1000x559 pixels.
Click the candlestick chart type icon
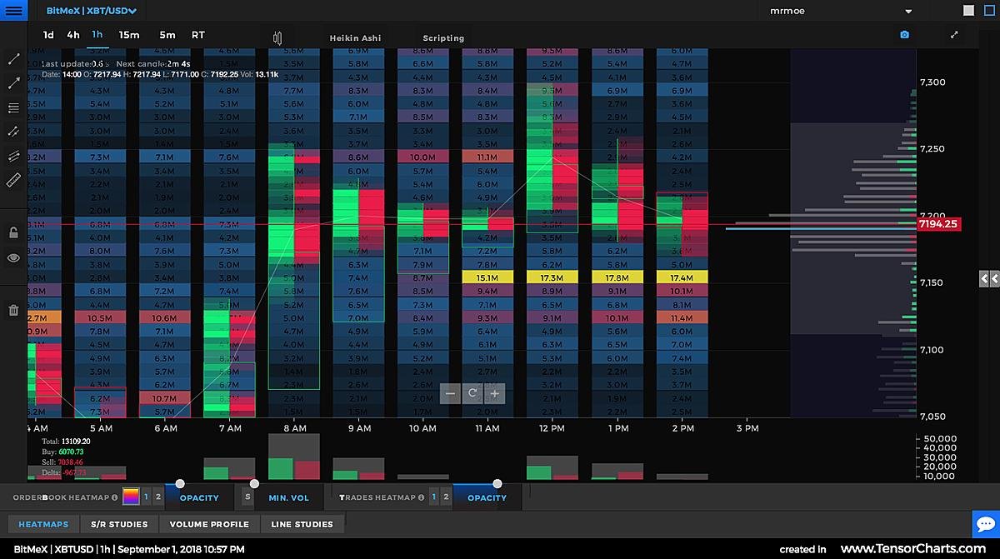[277, 37]
